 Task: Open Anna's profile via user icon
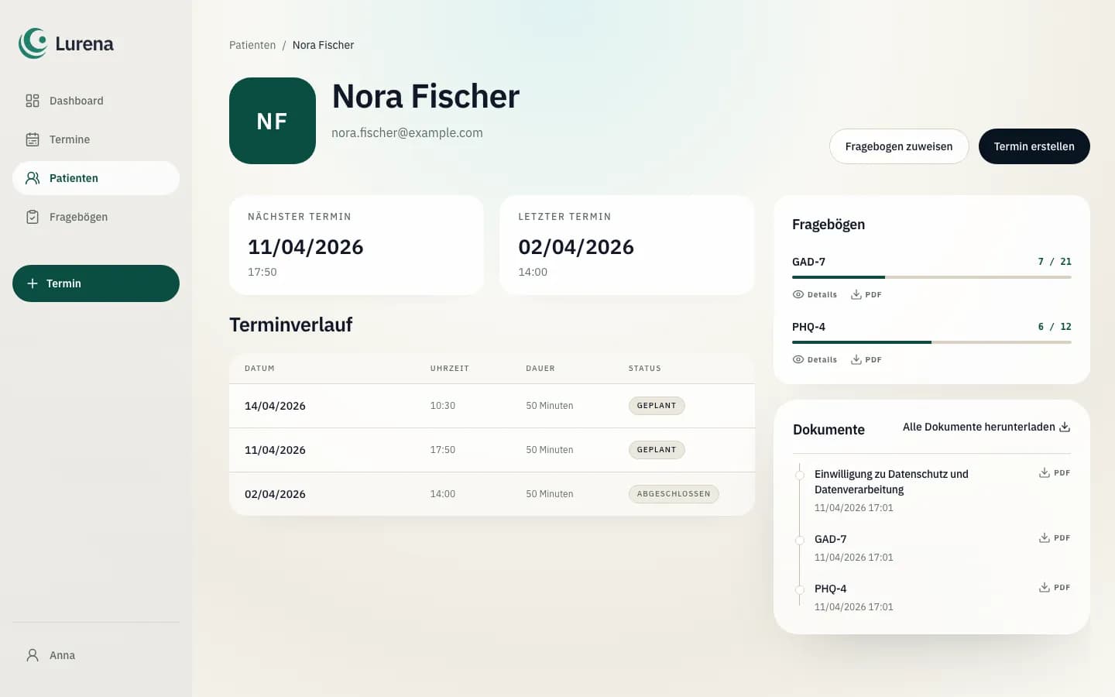coord(32,654)
